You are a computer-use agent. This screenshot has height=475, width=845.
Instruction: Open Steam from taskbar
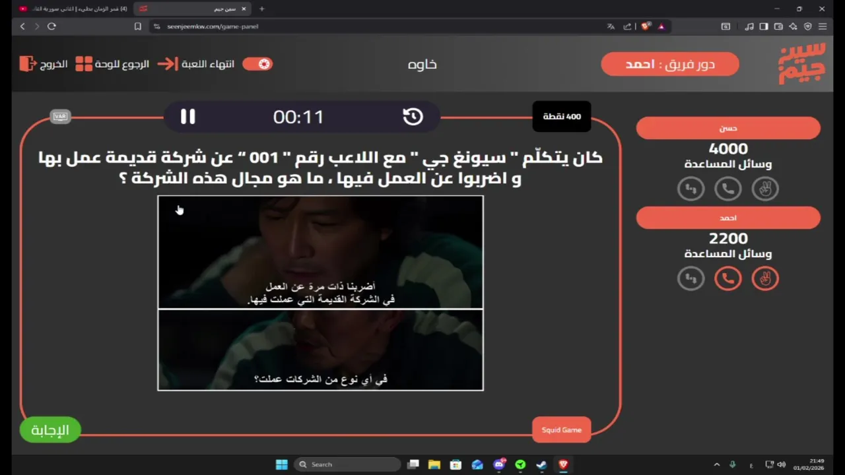click(x=541, y=464)
